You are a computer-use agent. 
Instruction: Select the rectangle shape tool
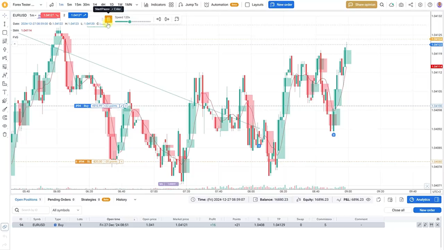pos(5,32)
